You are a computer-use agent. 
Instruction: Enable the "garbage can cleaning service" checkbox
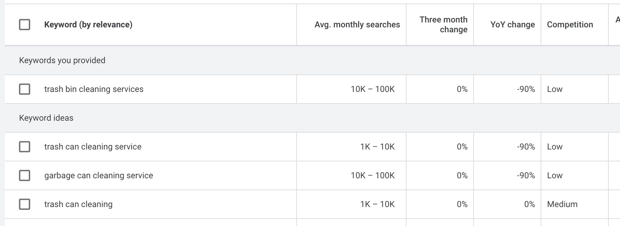click(x=25, y=175)
